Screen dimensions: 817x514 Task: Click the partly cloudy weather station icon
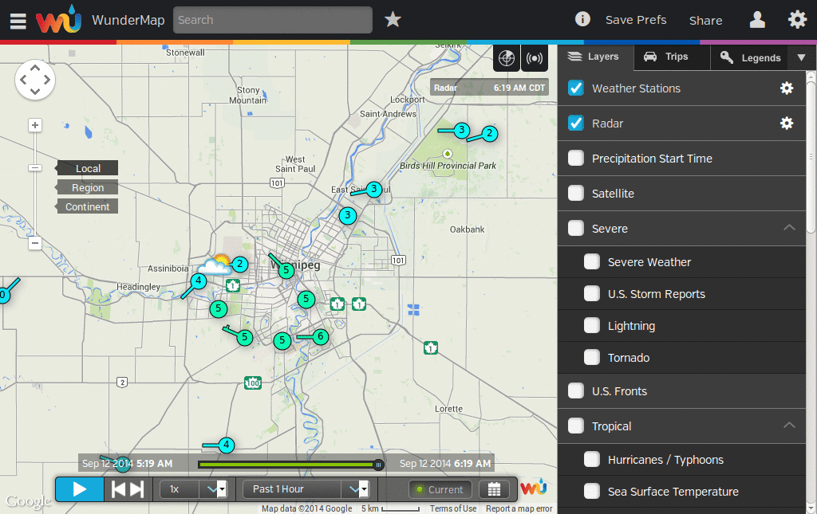pyautogui.click(x=215, y=265)
